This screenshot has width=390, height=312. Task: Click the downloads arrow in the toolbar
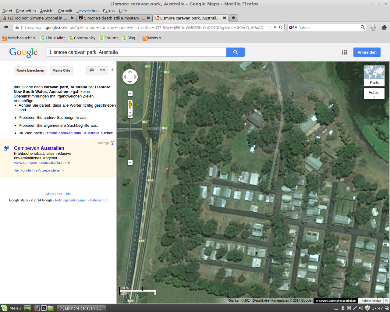click(x=373, y=27)
